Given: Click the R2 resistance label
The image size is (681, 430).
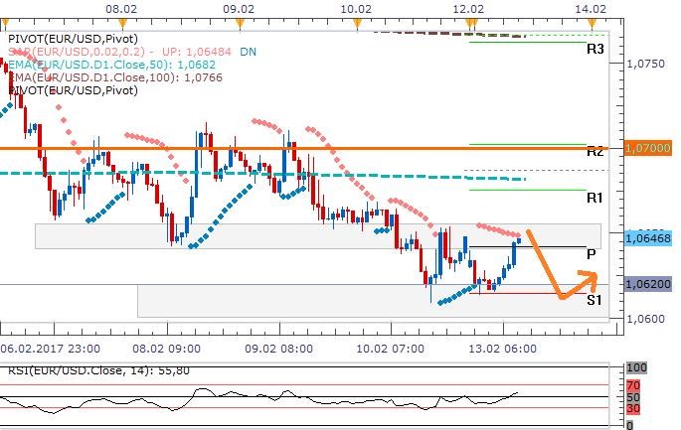Looking at the screenshot, I should pos(595,152).
